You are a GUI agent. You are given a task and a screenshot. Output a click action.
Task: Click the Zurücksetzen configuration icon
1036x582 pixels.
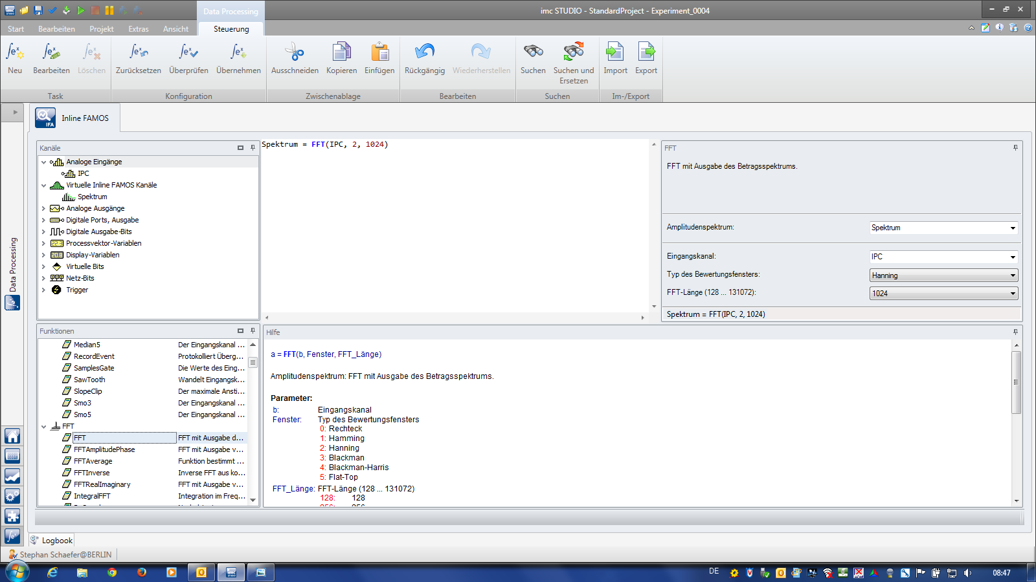138,53
